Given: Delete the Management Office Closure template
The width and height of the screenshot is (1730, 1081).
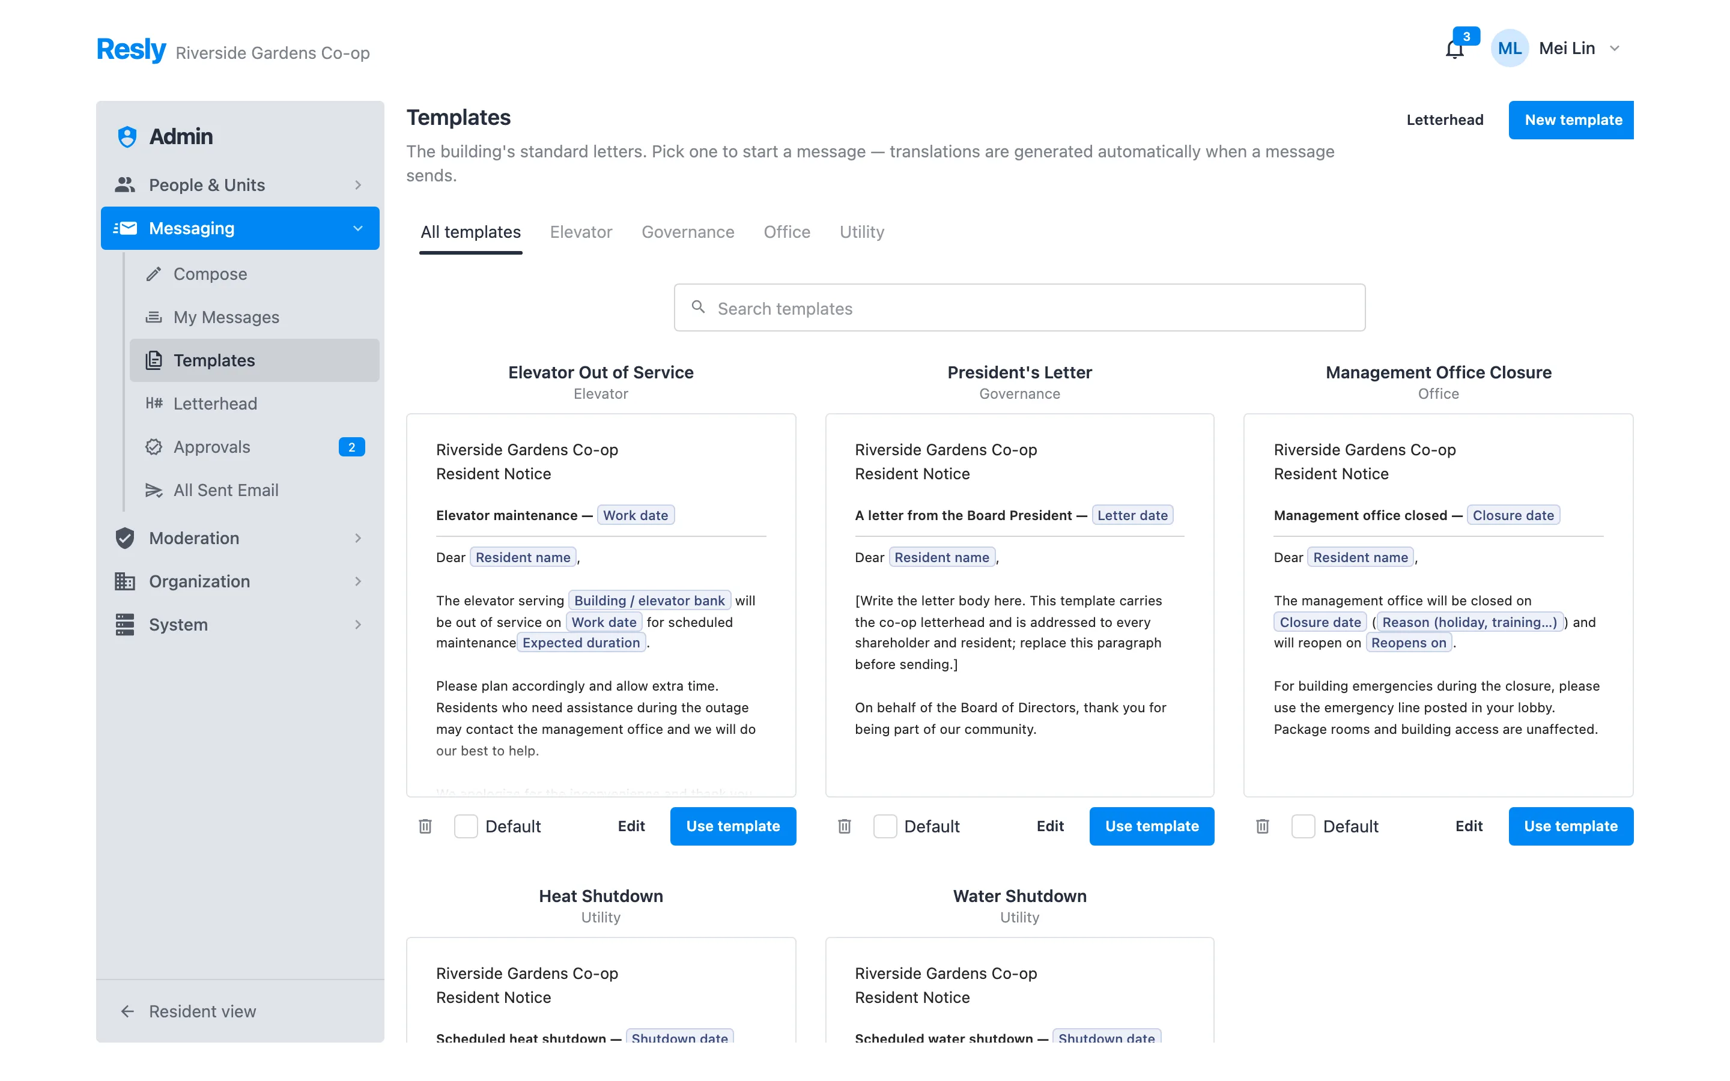Looking at the screenshot, I should pos(1263,826).
